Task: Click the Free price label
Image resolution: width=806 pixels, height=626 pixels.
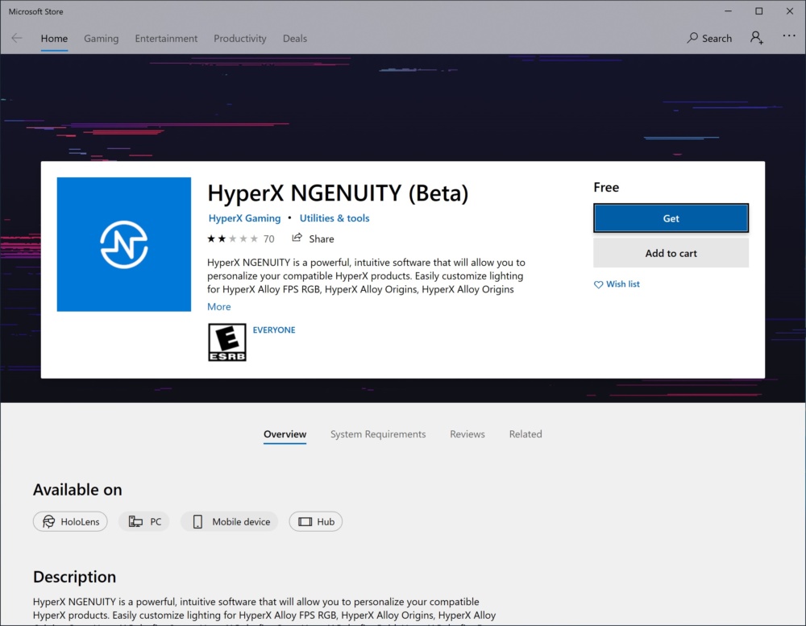Action: [606, 187]
